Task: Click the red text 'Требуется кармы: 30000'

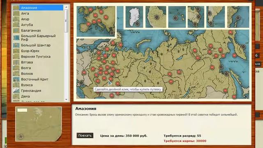Action: (185, 141)
